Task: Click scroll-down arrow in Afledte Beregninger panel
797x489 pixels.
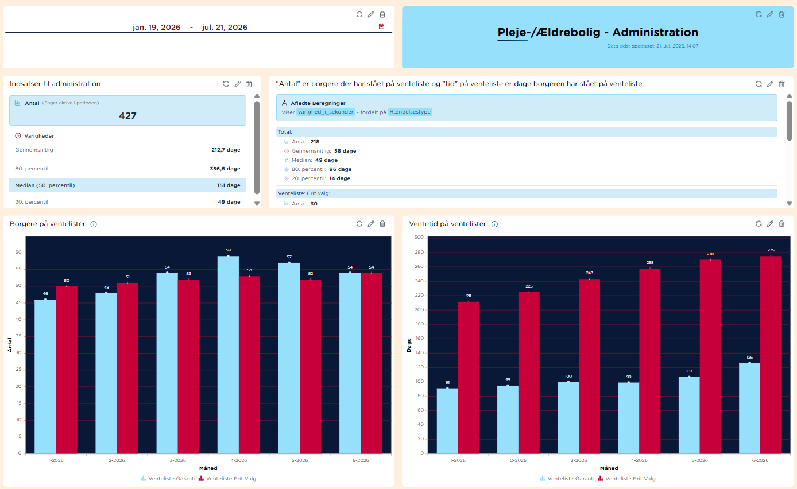Action: click(x=789, y=203)
